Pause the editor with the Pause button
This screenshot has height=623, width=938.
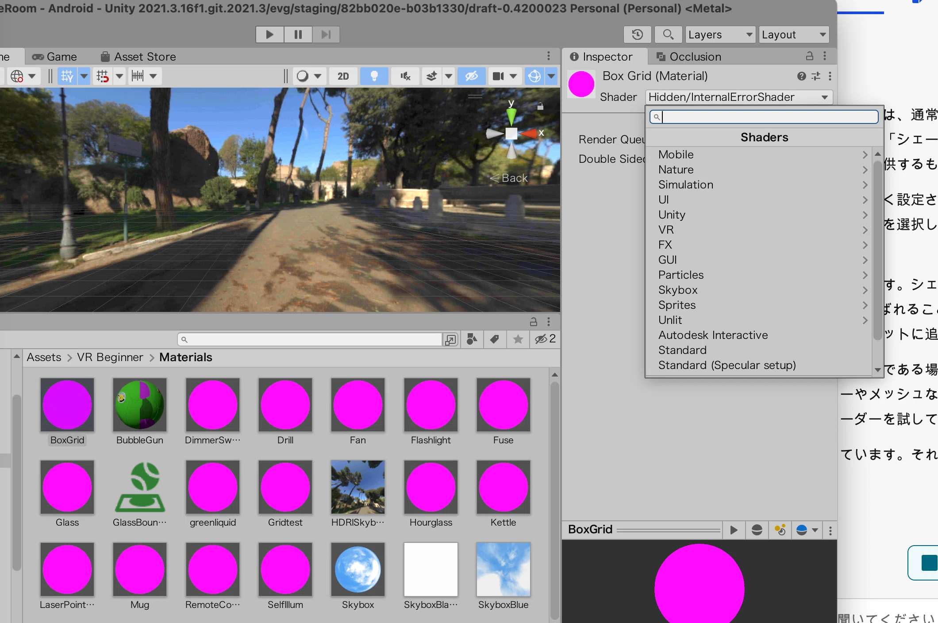pos(298,34)
